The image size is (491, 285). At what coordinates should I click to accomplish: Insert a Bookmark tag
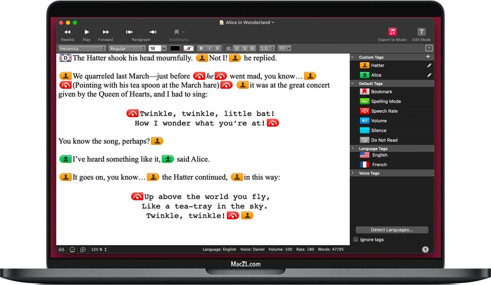379,91
